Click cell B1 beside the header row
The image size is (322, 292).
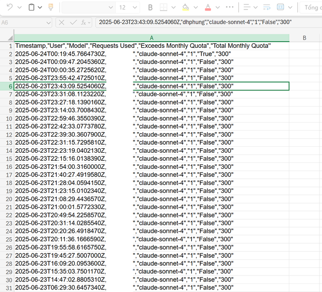click(x=304, y=46)
